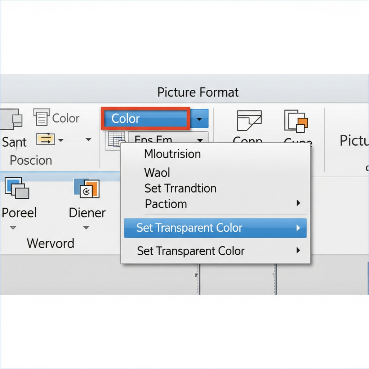
Task: Click the stacked squares orange icon
Action: [x=296, y=121]
